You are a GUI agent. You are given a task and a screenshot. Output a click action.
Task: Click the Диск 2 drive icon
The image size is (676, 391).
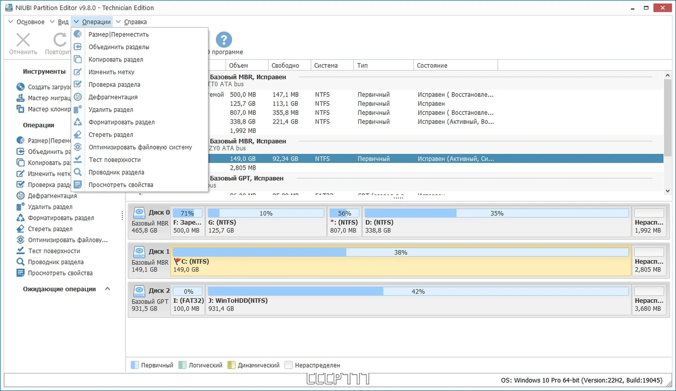(139, 291)
